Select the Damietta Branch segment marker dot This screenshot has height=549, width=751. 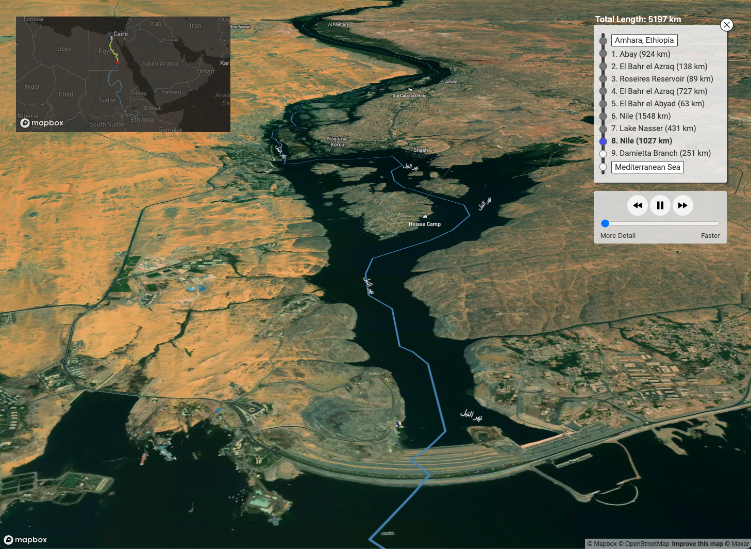[603, 154]
